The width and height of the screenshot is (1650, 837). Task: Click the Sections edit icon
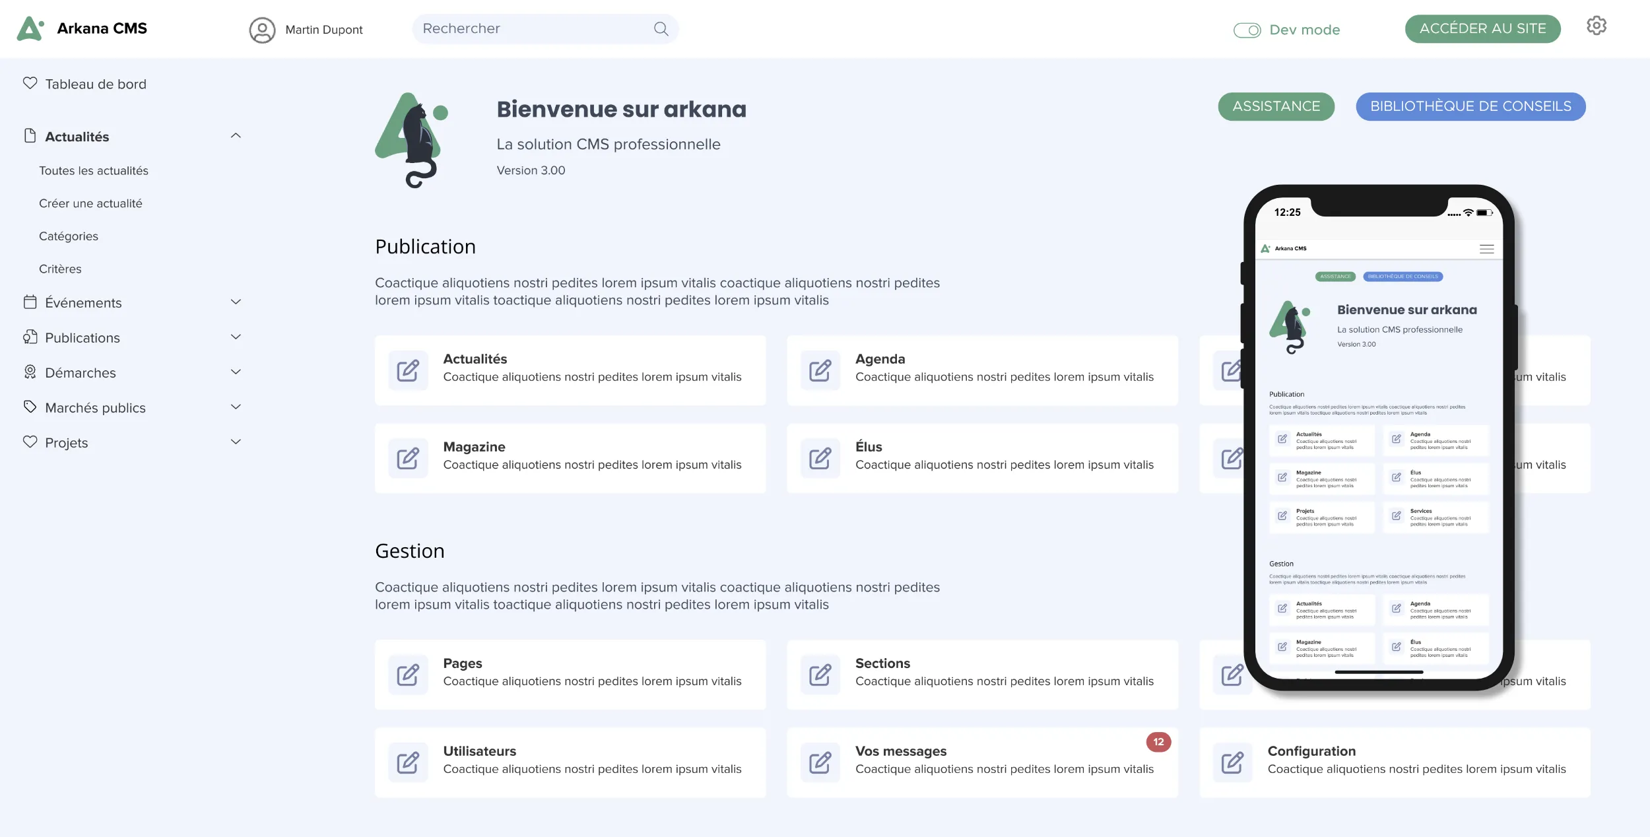tap(820, 674)
